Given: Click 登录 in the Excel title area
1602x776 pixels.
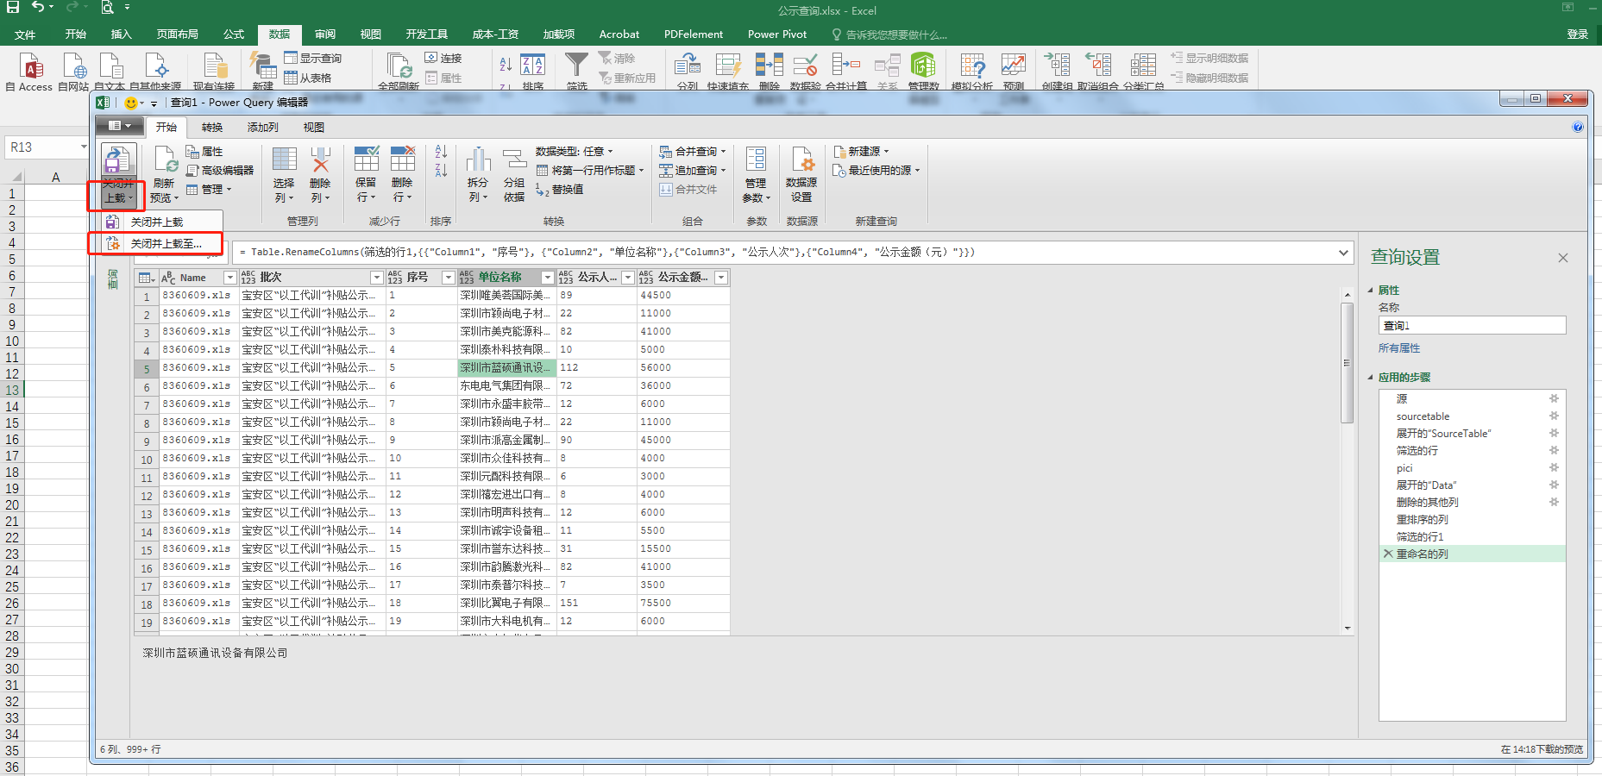Looking at the screenshot, I should click(1578, 34).
